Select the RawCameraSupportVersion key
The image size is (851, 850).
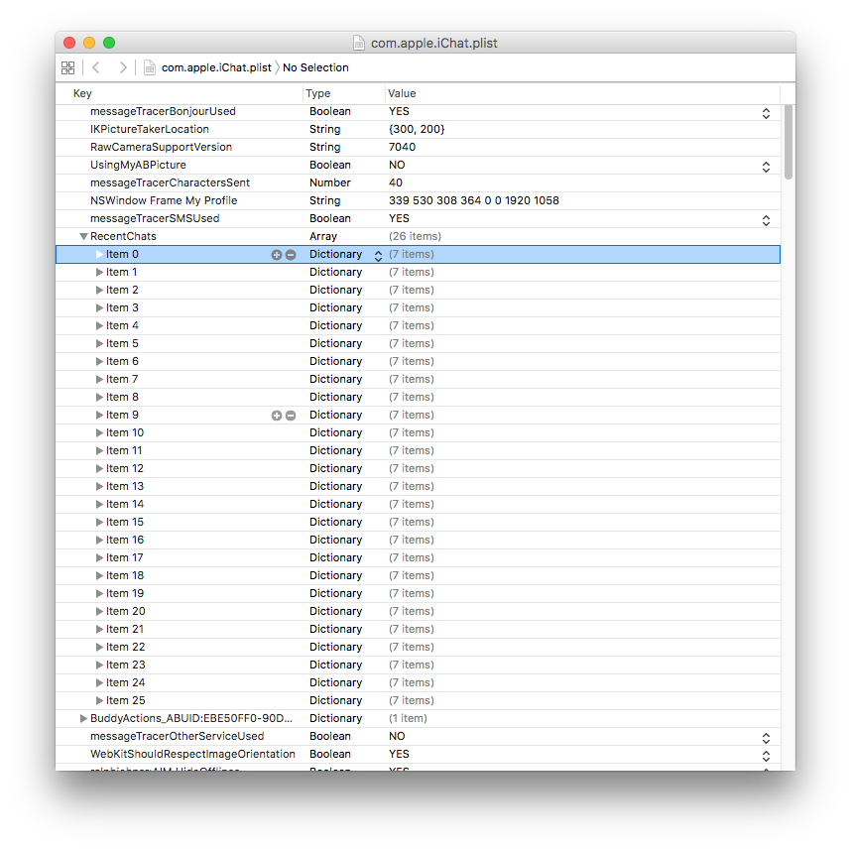click(162, 147)
